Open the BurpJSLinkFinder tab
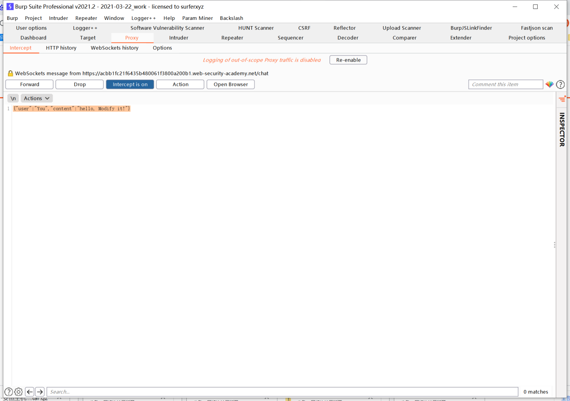The width and height of the screenshot is (570, 401). pyautogui.click(x=471, y=28)
